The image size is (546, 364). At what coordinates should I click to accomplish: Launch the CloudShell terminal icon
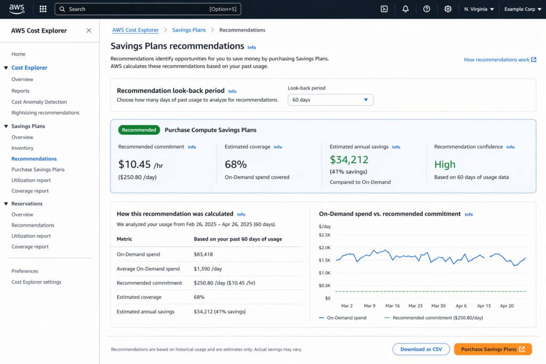pos(384,9)
